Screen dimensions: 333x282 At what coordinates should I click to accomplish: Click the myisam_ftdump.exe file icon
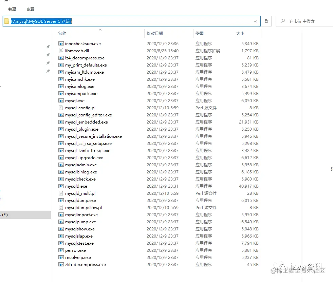pos(61,72)
